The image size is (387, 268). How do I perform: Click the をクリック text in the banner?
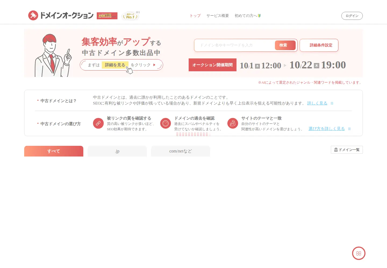click(x=141, y=65)
